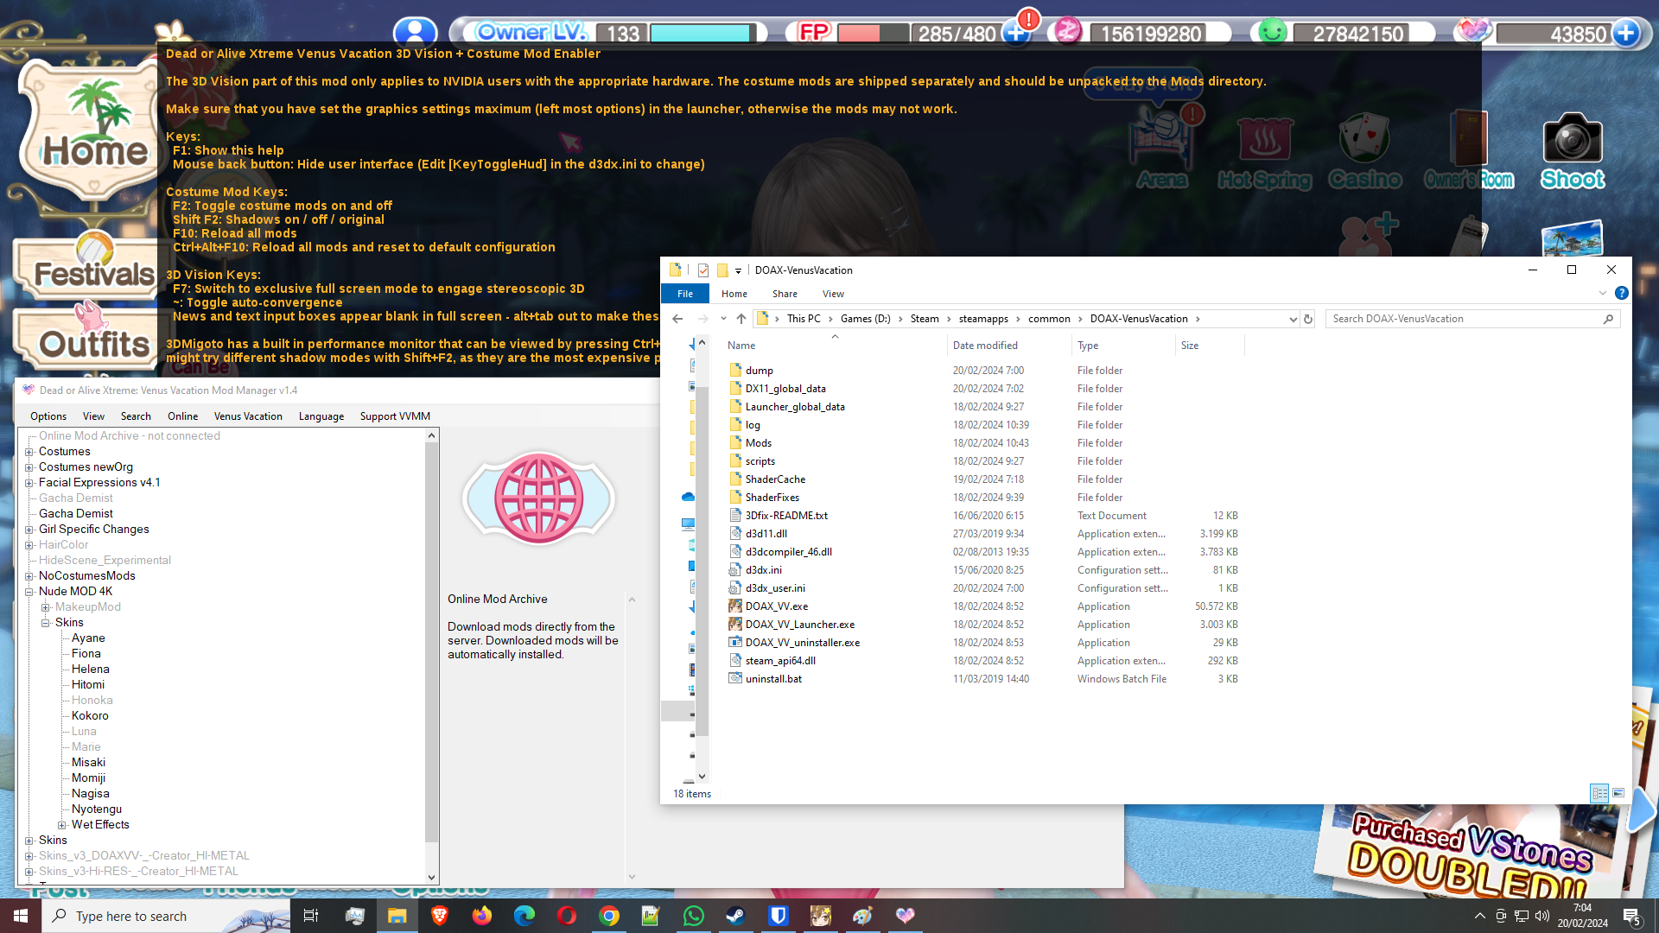Viewport: 1659px width, 933px height.
Task: Click steamapps in the address breadcrumb
Action: click(983, 319)
